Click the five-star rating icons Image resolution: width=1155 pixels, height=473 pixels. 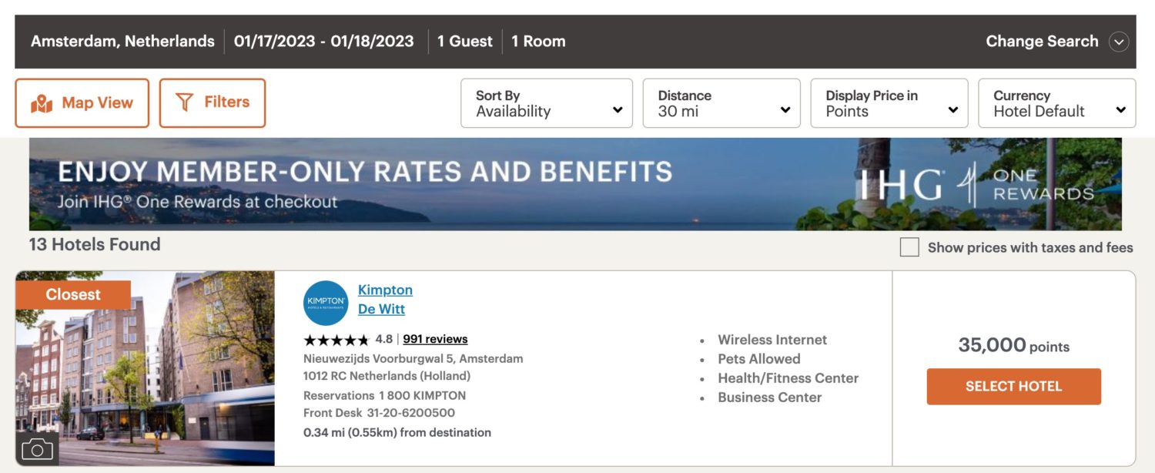[337, 339]
